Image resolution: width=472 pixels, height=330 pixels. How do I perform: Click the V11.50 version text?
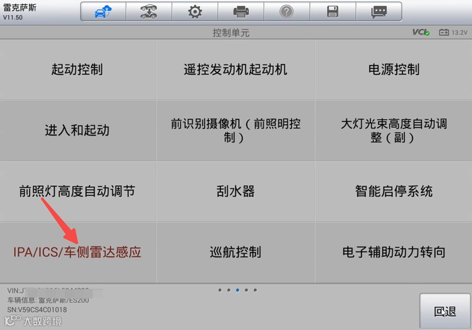point(13,17)
